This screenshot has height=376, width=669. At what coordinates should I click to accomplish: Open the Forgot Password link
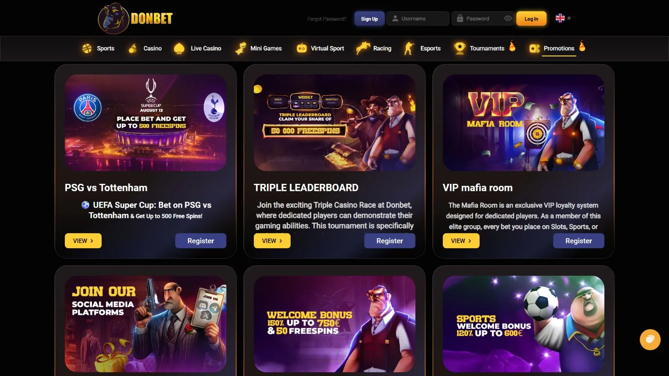327,19
